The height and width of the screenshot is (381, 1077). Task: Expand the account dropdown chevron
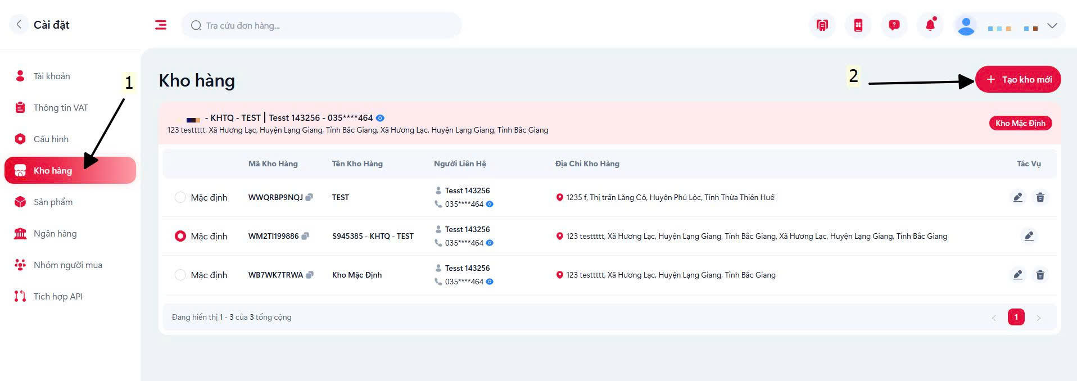coord(1052,26)
